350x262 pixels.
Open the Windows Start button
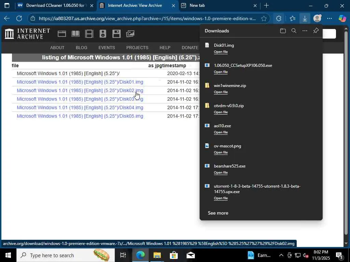click(8, 255)
